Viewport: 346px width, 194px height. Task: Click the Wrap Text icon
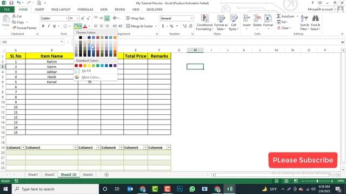click(x=128, y=18)
